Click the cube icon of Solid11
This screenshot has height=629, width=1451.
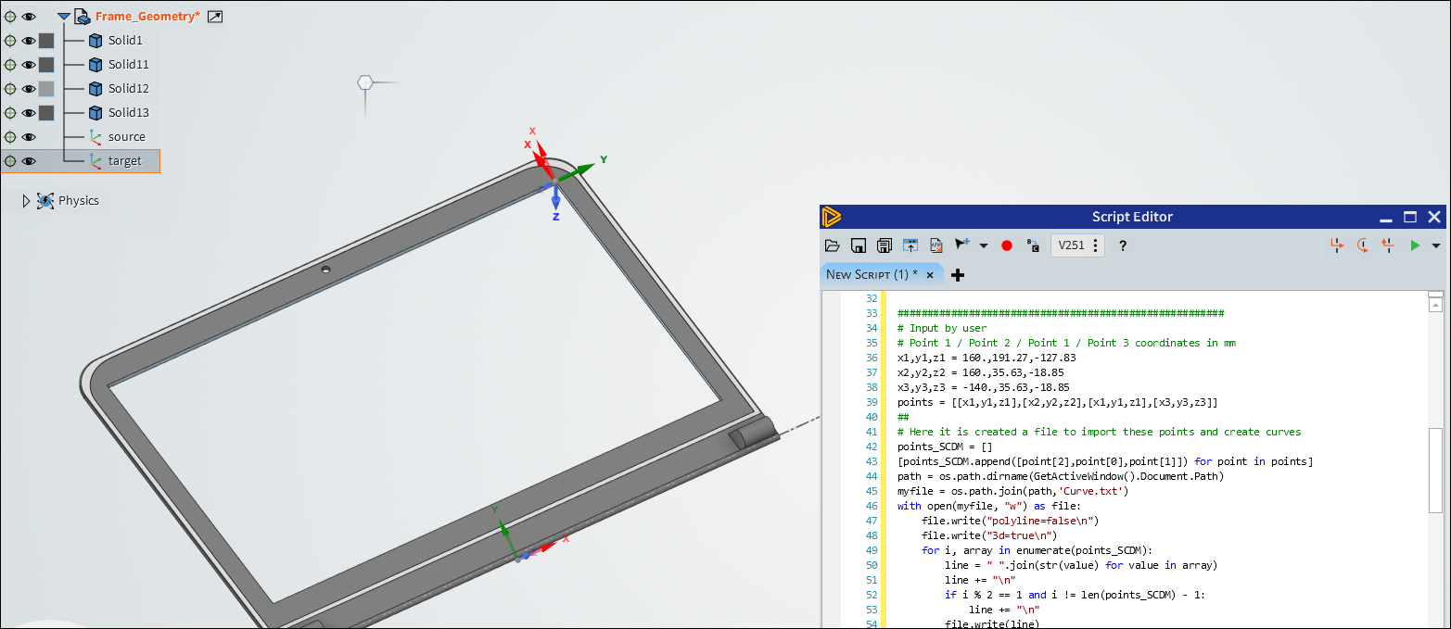tap(95, 65)
